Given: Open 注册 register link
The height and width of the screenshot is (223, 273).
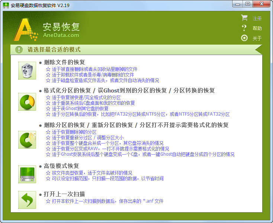Looking at the screenshot, I should (257, 18).
